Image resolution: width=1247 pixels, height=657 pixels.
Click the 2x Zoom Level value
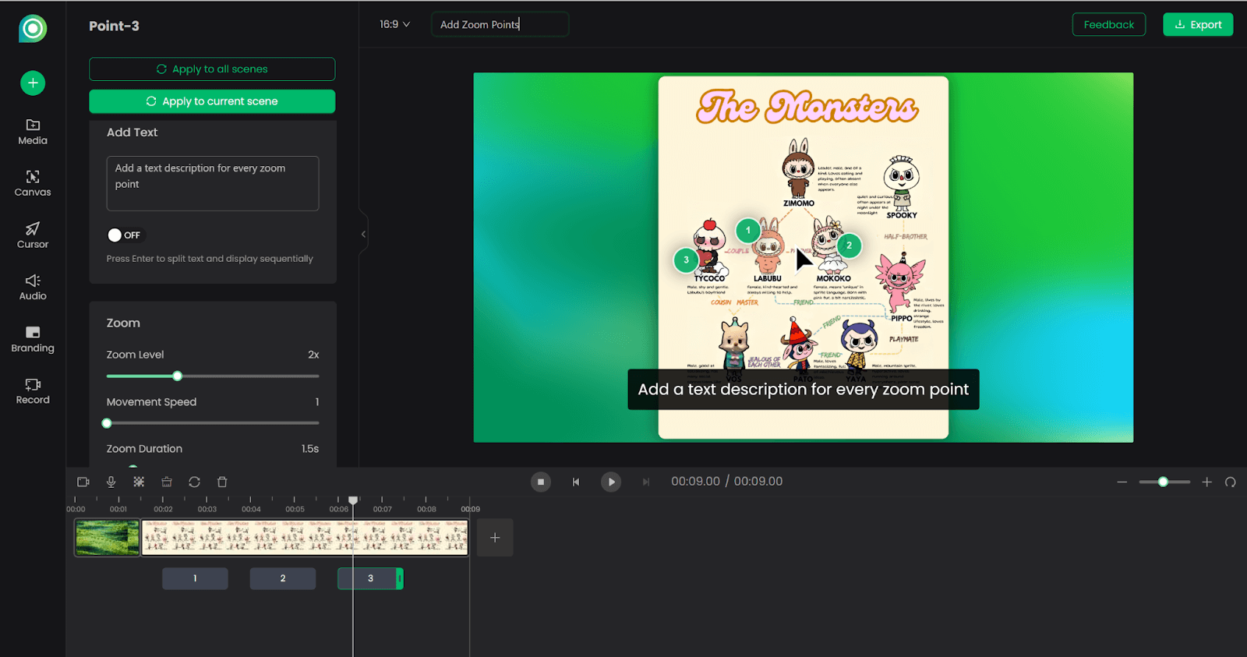(x=313, y=355)
